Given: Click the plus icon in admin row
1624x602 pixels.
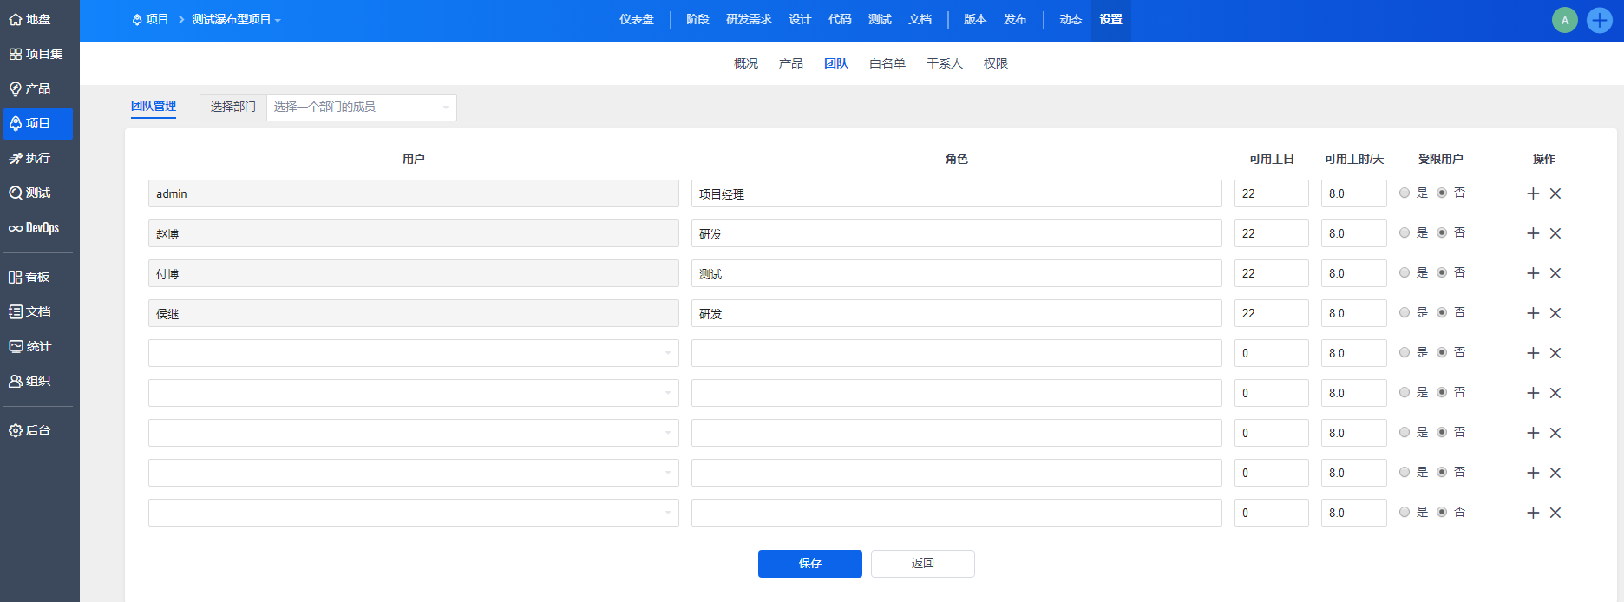Looking at the screenshot, I should [x=1533, y=193].
